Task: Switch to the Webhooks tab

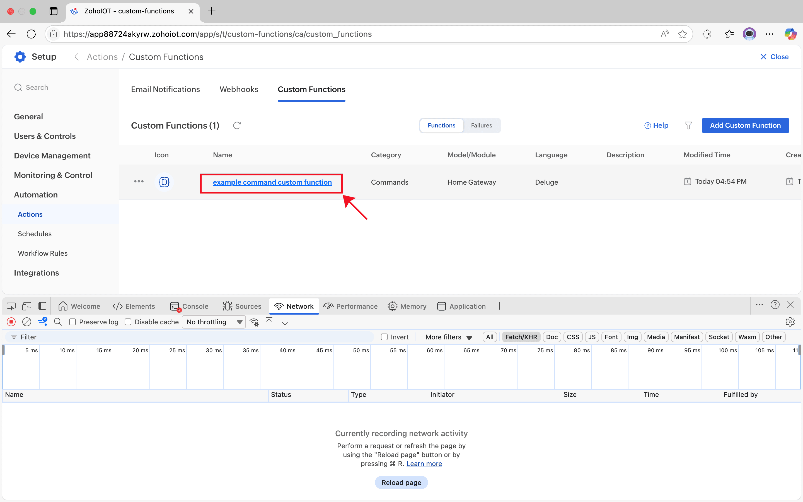Action: click(239, 89)
